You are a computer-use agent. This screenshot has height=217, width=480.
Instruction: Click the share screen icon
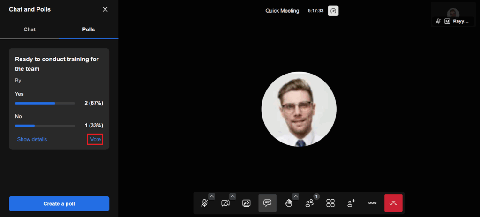[247, 203]
